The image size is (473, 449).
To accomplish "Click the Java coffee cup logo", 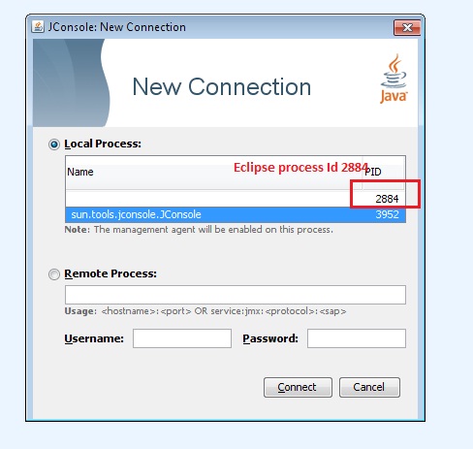I will (x=394, y=79).
